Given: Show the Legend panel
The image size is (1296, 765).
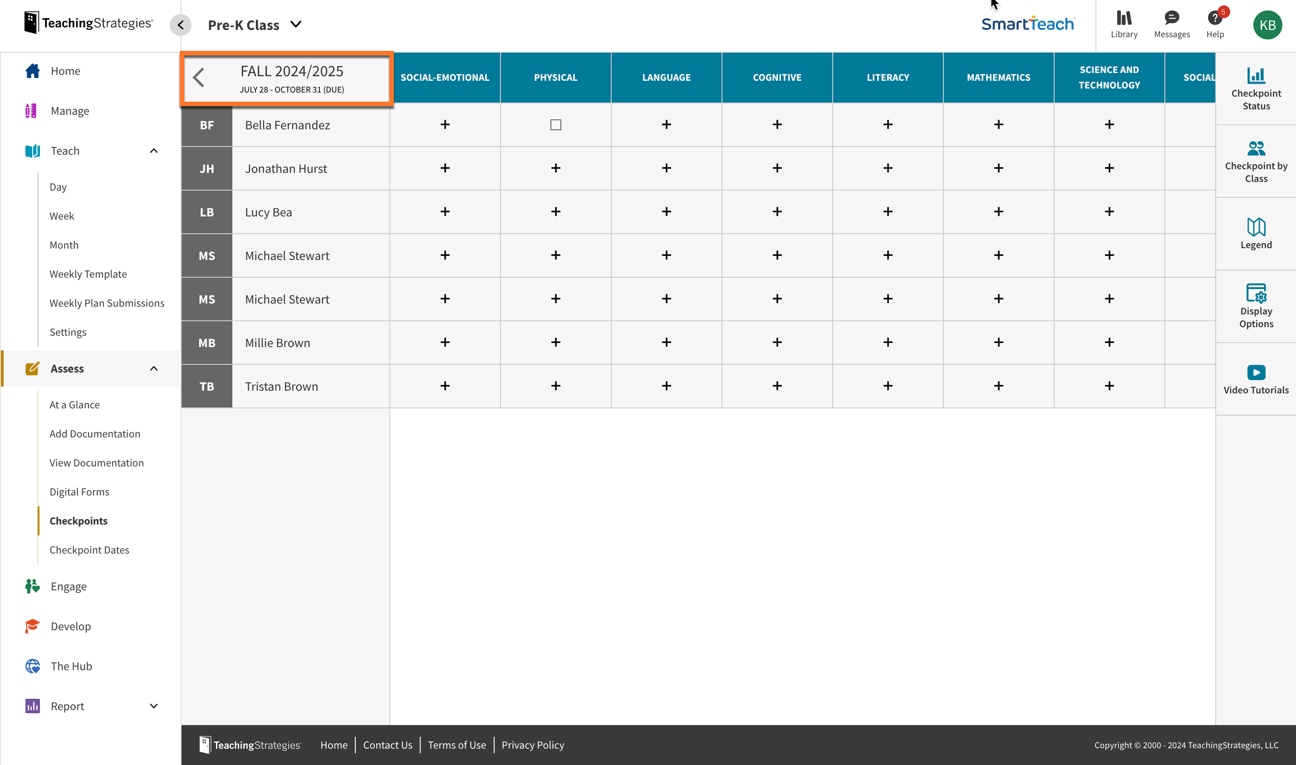Looking at the screenshot, I should click(x=1256, y=234).
